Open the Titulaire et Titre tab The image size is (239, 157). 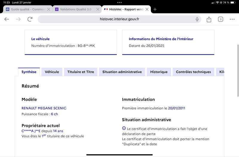click(81, 72)
